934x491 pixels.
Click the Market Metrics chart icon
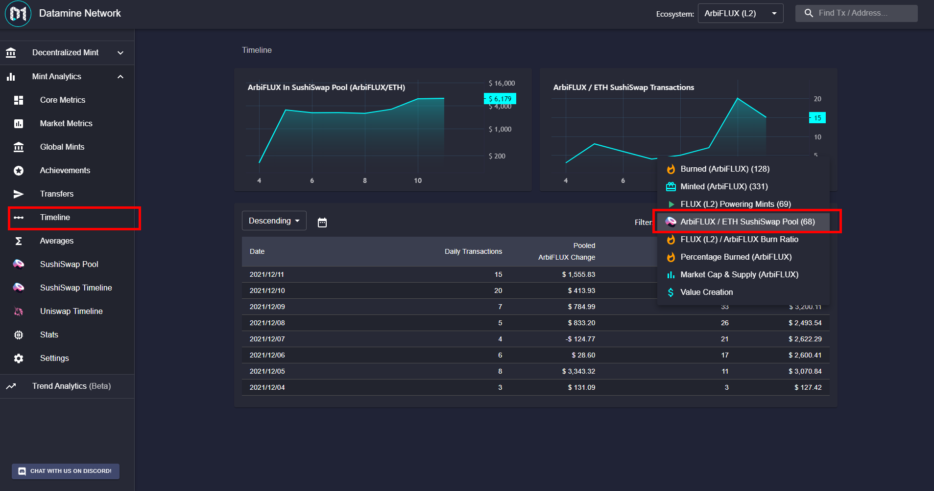point(19,123)
